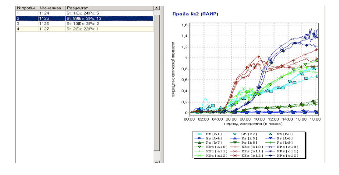Sort by the №анализа column header
Image resolution: width=339 pixels, height=175 pixels.
pos(52,8)
